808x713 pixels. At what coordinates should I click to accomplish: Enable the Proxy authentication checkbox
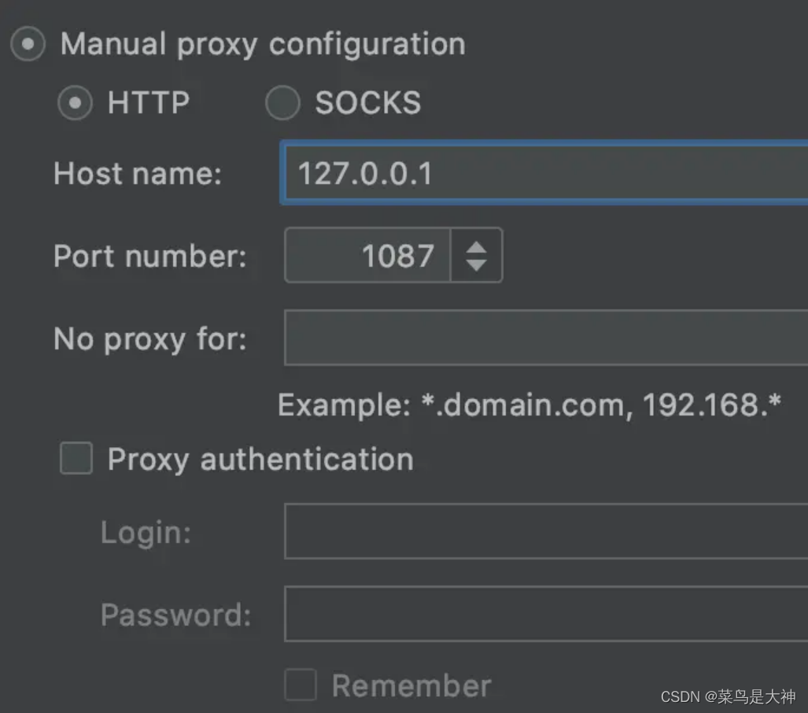coord(76,459)
